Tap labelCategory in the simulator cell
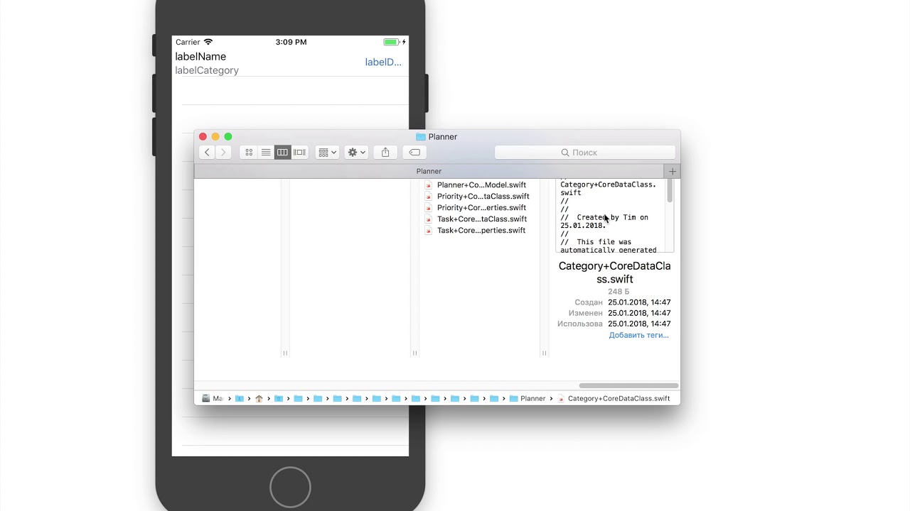The image size is (910, 511). (x=207, y=70)
